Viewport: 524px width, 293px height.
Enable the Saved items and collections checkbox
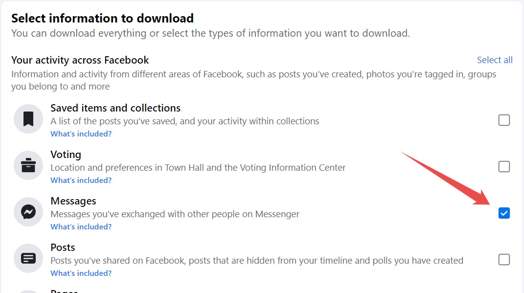(504, 120)
